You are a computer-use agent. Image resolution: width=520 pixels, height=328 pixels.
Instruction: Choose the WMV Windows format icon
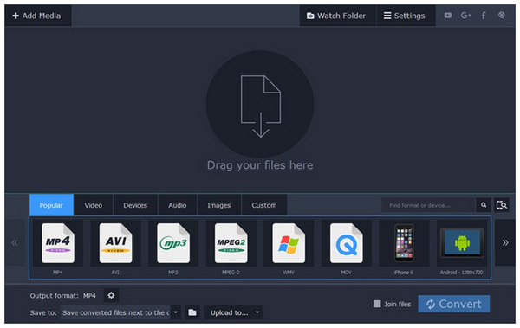[289, 243]
